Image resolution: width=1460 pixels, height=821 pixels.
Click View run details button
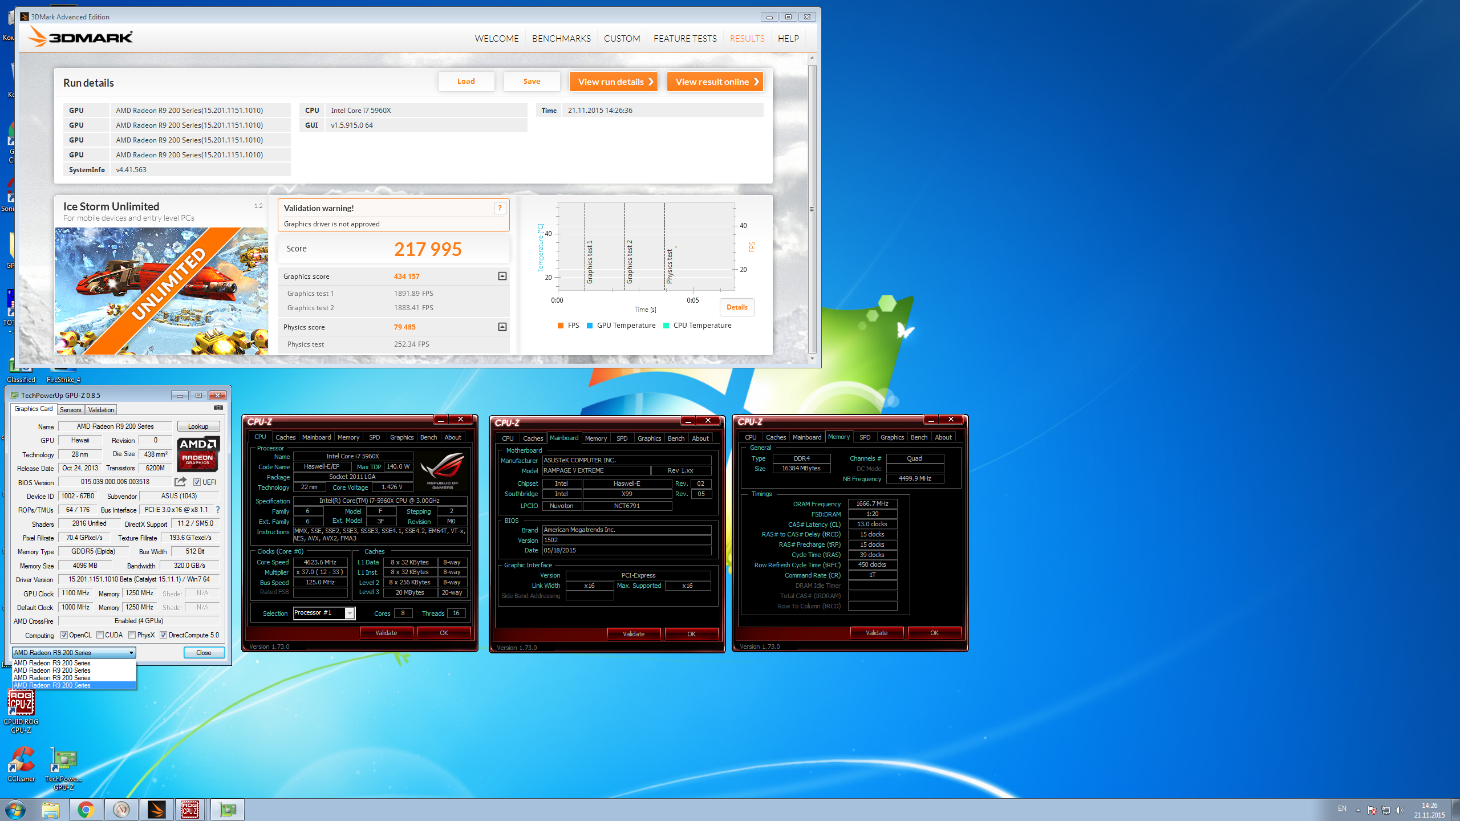(614, 82)
